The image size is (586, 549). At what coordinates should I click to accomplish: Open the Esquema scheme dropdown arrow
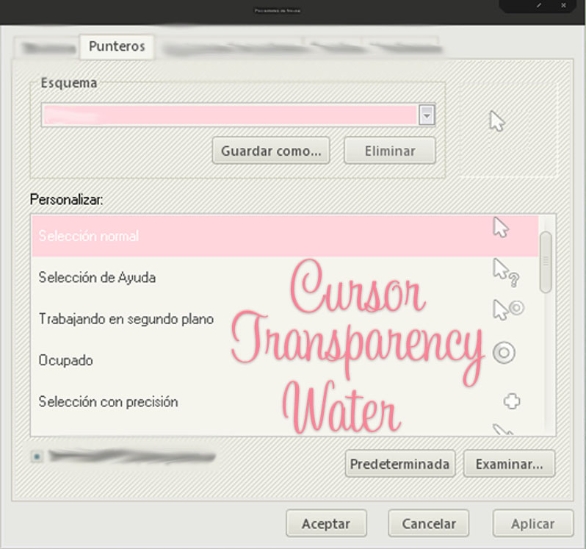pos(427,115)
